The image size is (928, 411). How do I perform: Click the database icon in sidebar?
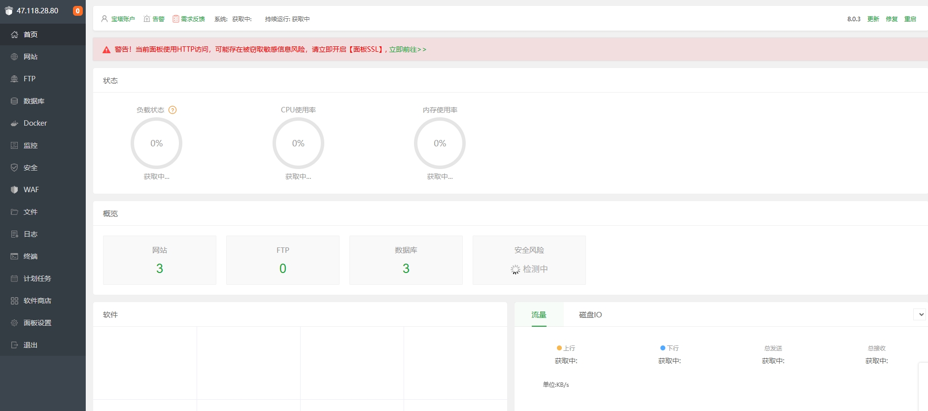coord(14,101)
